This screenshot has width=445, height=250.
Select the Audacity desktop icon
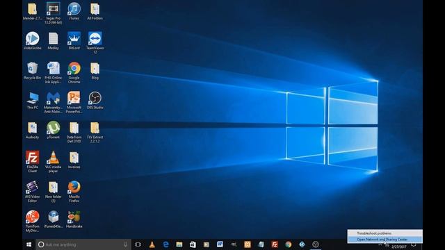pyautogui.click(x=33, y=130)
